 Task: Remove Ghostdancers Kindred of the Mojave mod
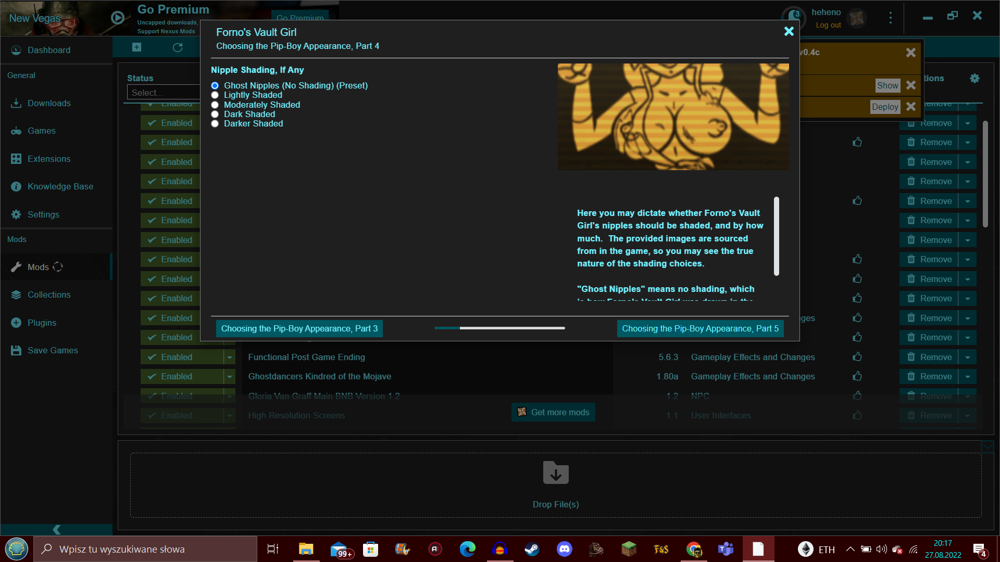[929, 376]
